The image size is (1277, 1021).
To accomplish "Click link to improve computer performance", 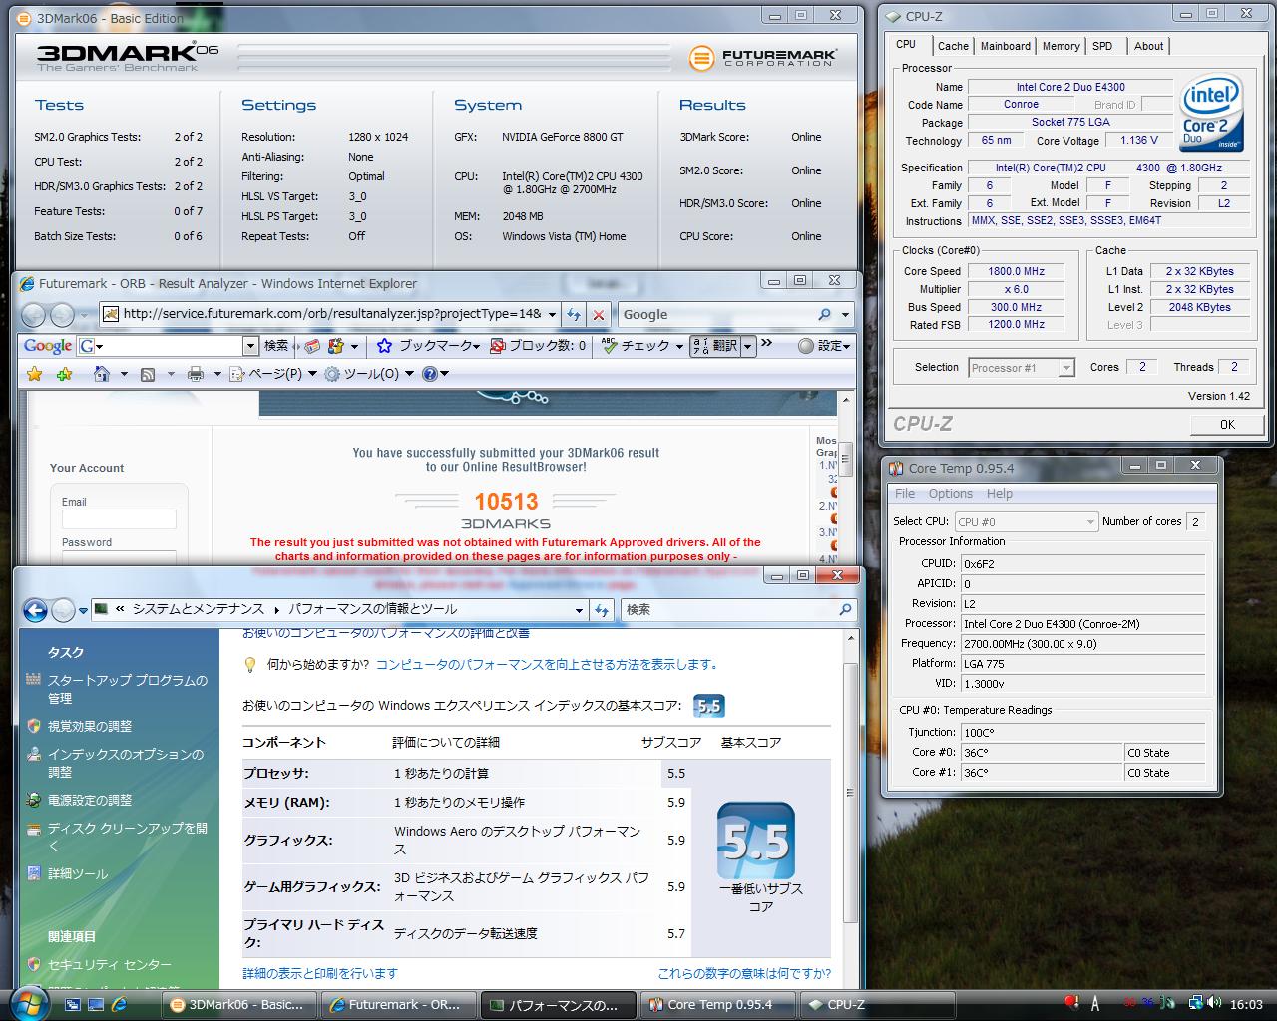I will (547, 665).
